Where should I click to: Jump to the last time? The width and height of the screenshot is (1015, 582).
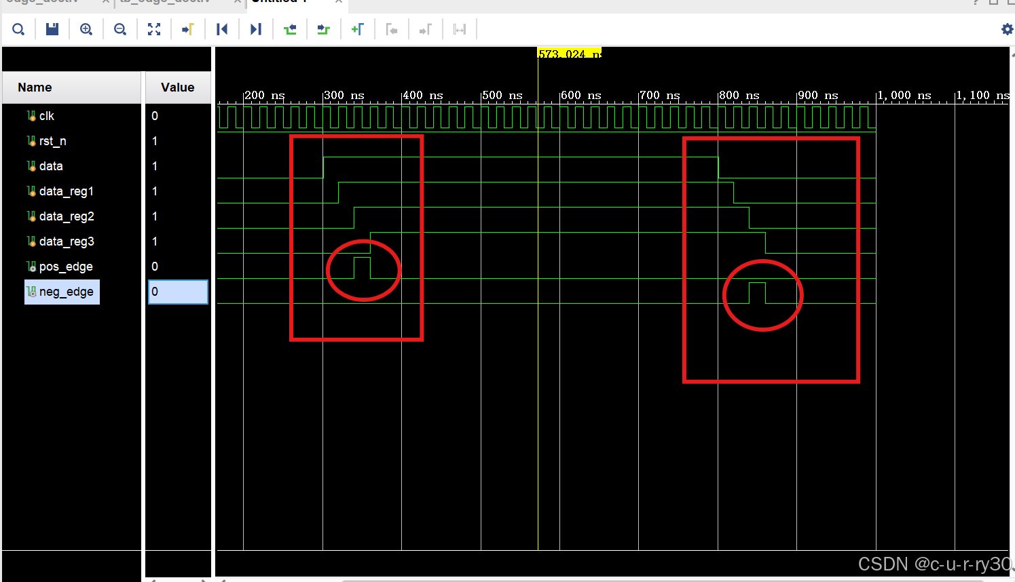pos(256,29)
